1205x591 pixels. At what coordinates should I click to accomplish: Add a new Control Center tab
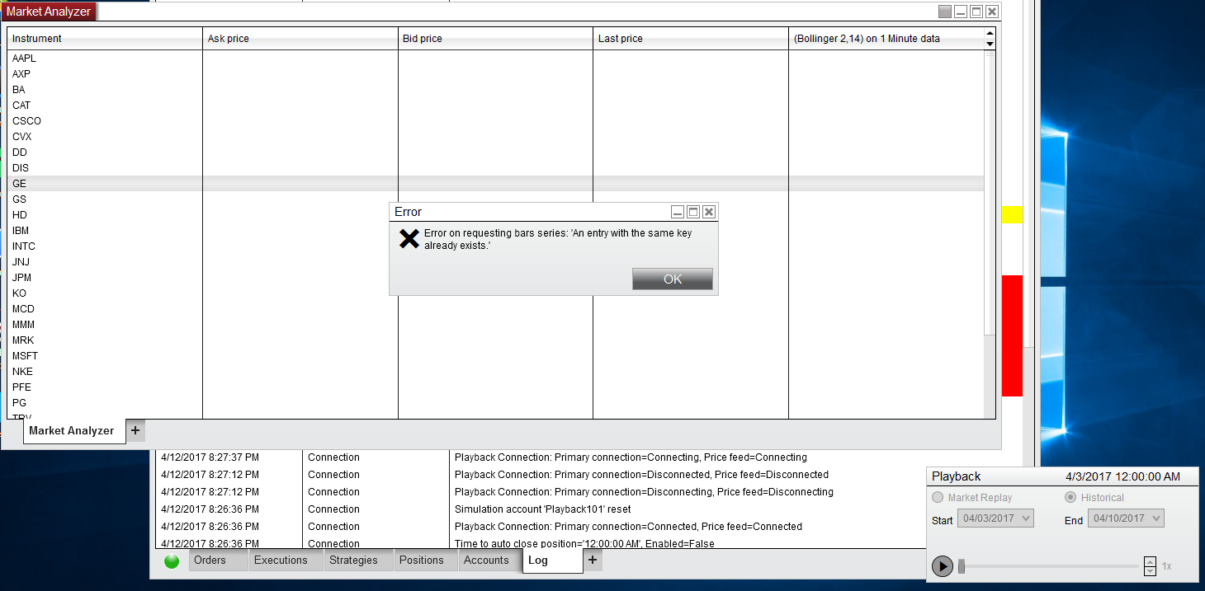point(593,560)
